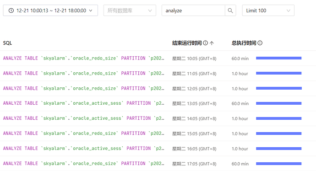The image size is (316, 171).
Task: Expand the 所有数据库 database dropdown
Action: 130,11
